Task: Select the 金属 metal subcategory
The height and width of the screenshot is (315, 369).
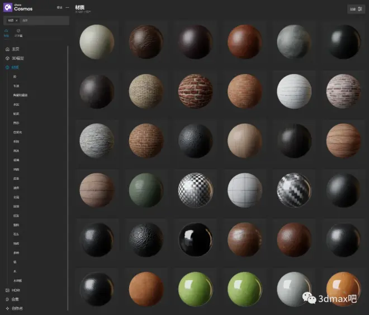Action: (16, 197)
